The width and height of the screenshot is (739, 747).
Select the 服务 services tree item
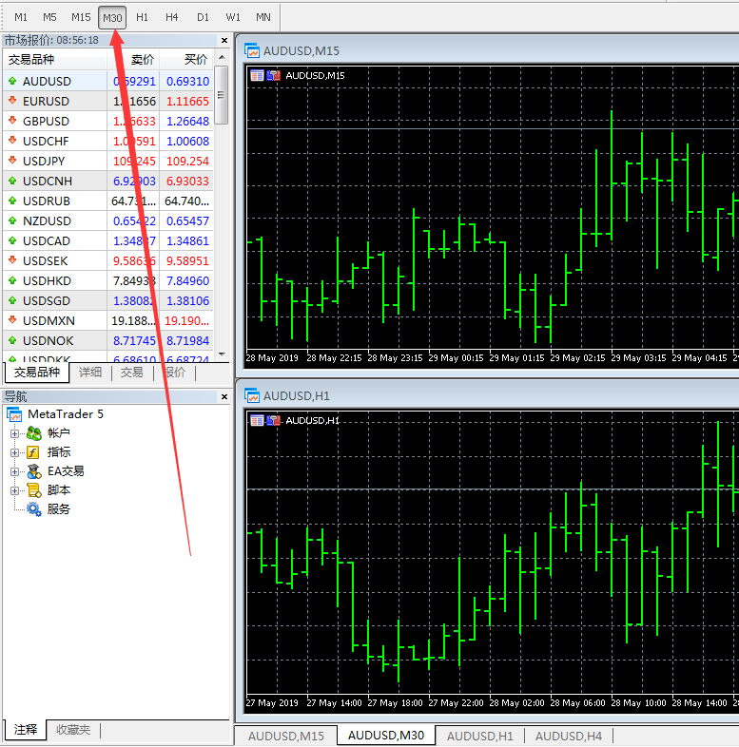tap(59, 509)
